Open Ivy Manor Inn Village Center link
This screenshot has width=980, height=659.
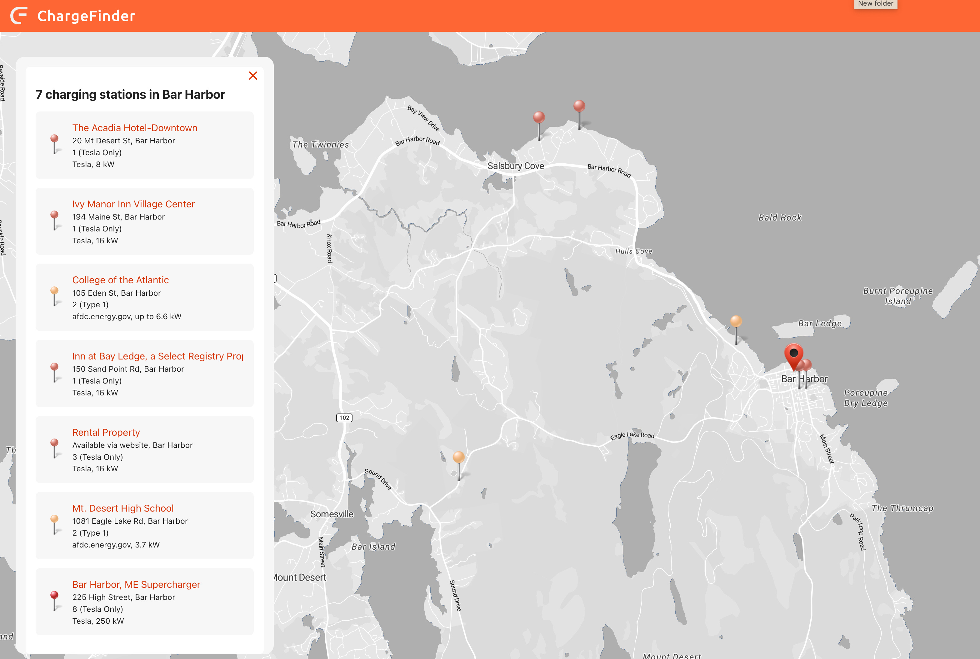click(133, 204)
